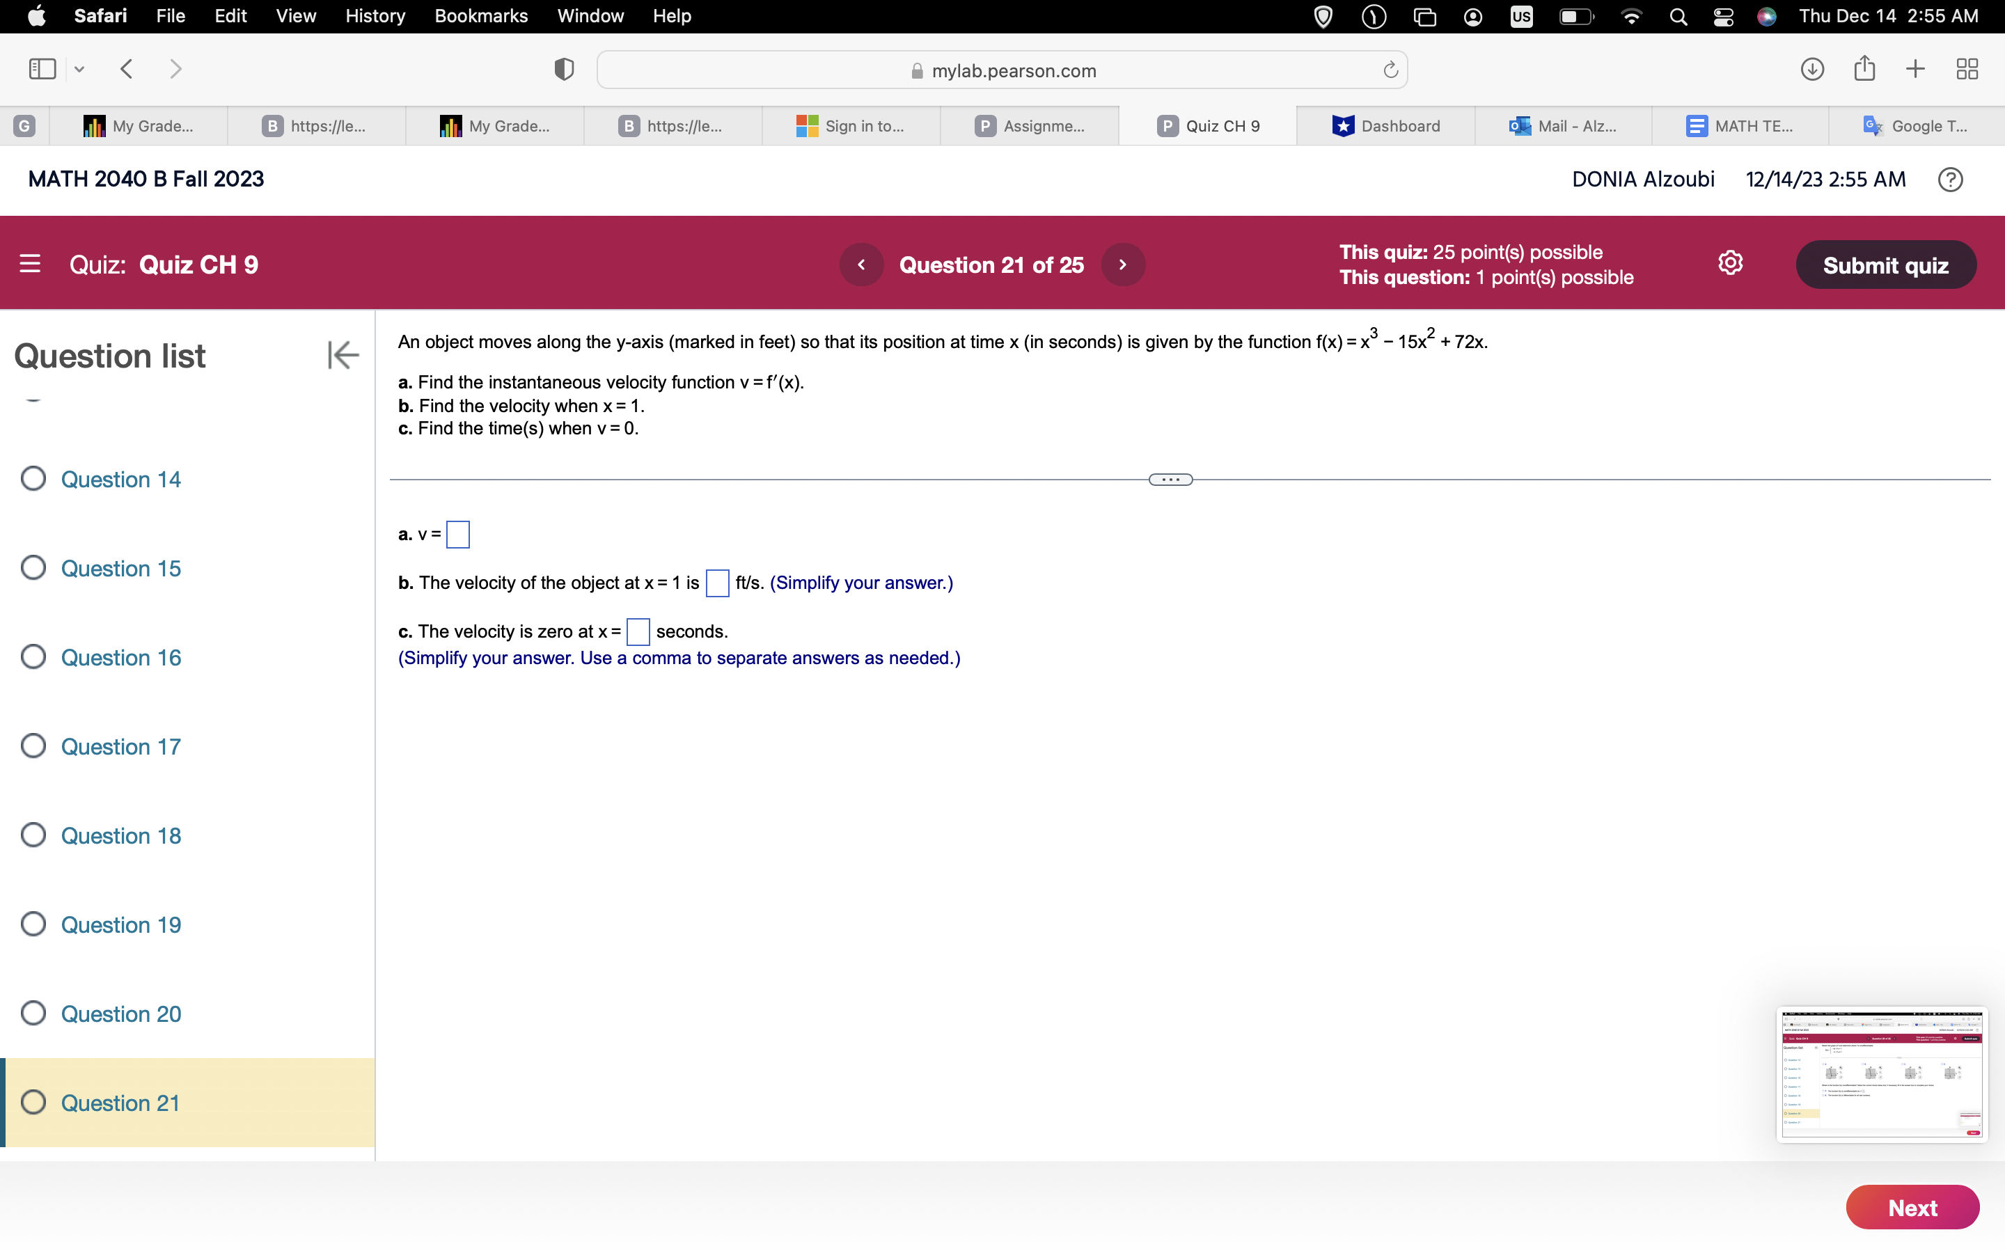
Task: Expand the Safari sidebar dropdown chevron
Action: click(x=79, y=70)
